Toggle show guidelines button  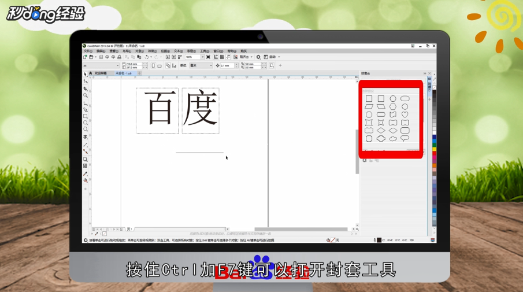(x=228, y=57)
